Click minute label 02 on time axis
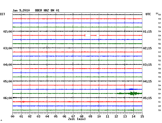This screenshot has height=123, width=162. pyautogui.click(x=30, y=117)
